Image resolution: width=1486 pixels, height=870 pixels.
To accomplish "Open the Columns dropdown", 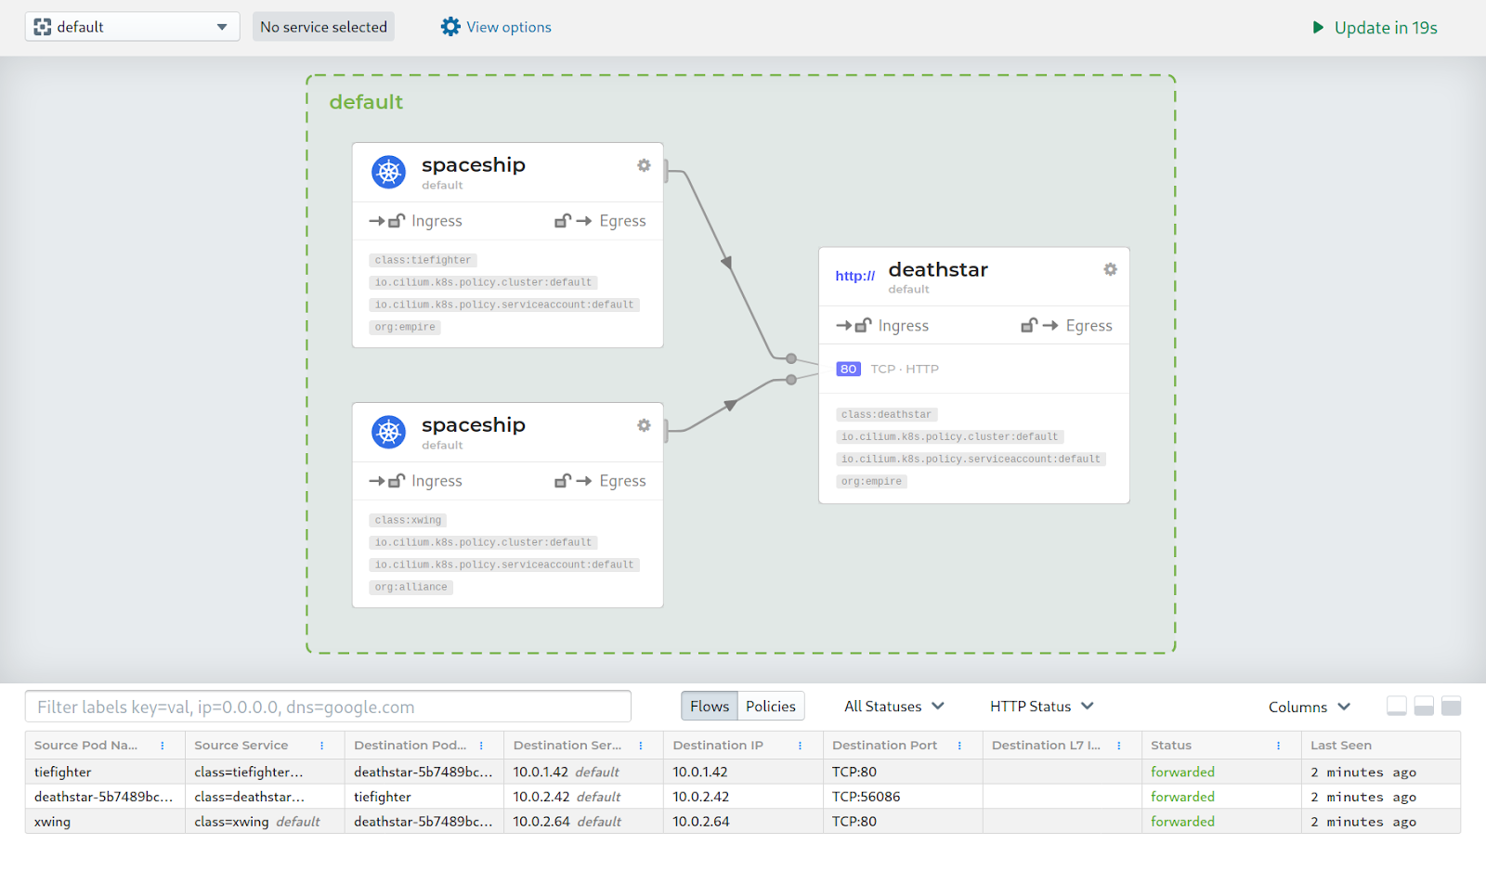I will pos(1309,706).
